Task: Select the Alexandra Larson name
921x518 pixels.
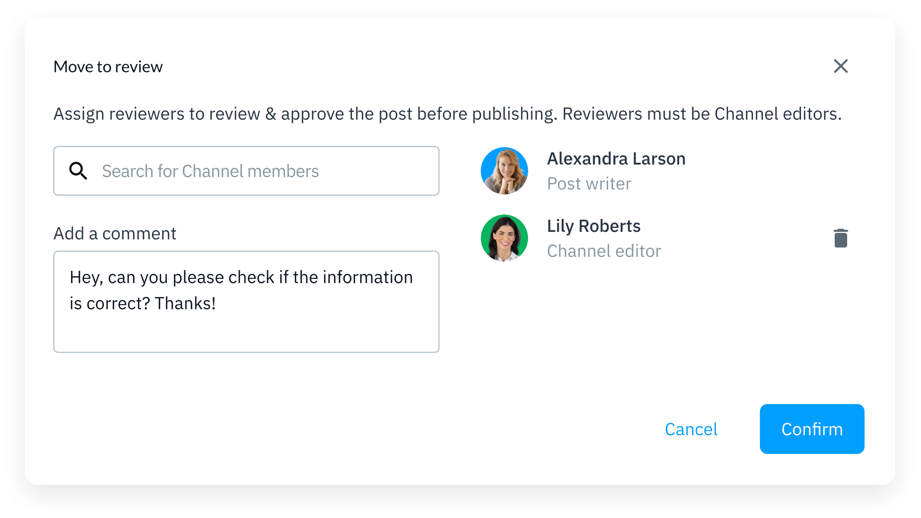Action: click(616, 158)
